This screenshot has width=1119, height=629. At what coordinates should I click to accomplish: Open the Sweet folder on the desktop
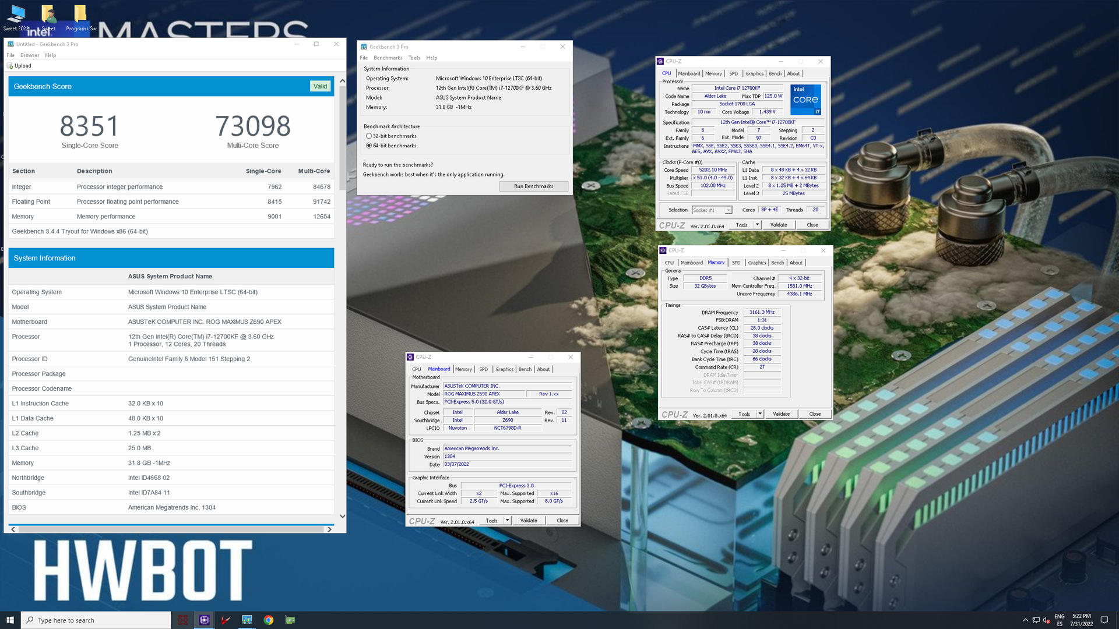pyautogui.click(x=49, y=17)
